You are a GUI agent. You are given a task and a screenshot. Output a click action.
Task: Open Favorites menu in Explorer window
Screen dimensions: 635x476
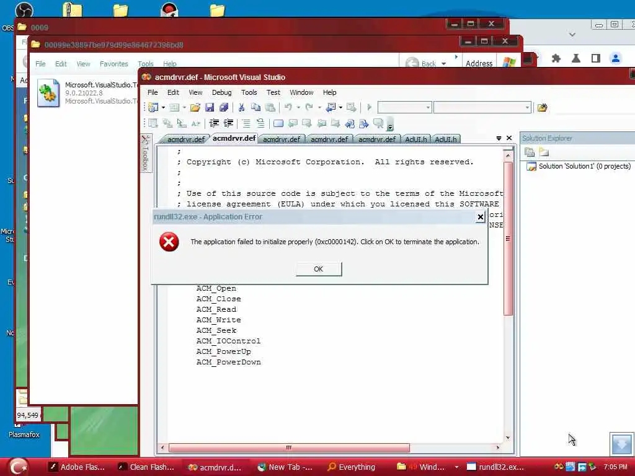(x=114, y=64)
